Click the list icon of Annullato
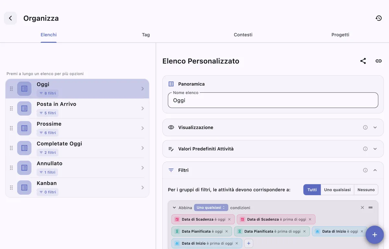 point(24,168)
